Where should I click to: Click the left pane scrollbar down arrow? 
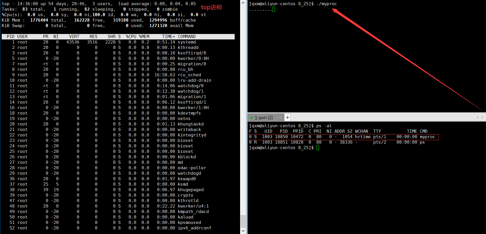(x=243, y=231)
